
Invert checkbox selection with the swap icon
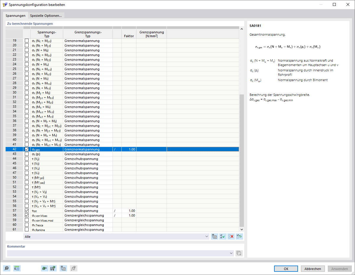coord(239,236)
